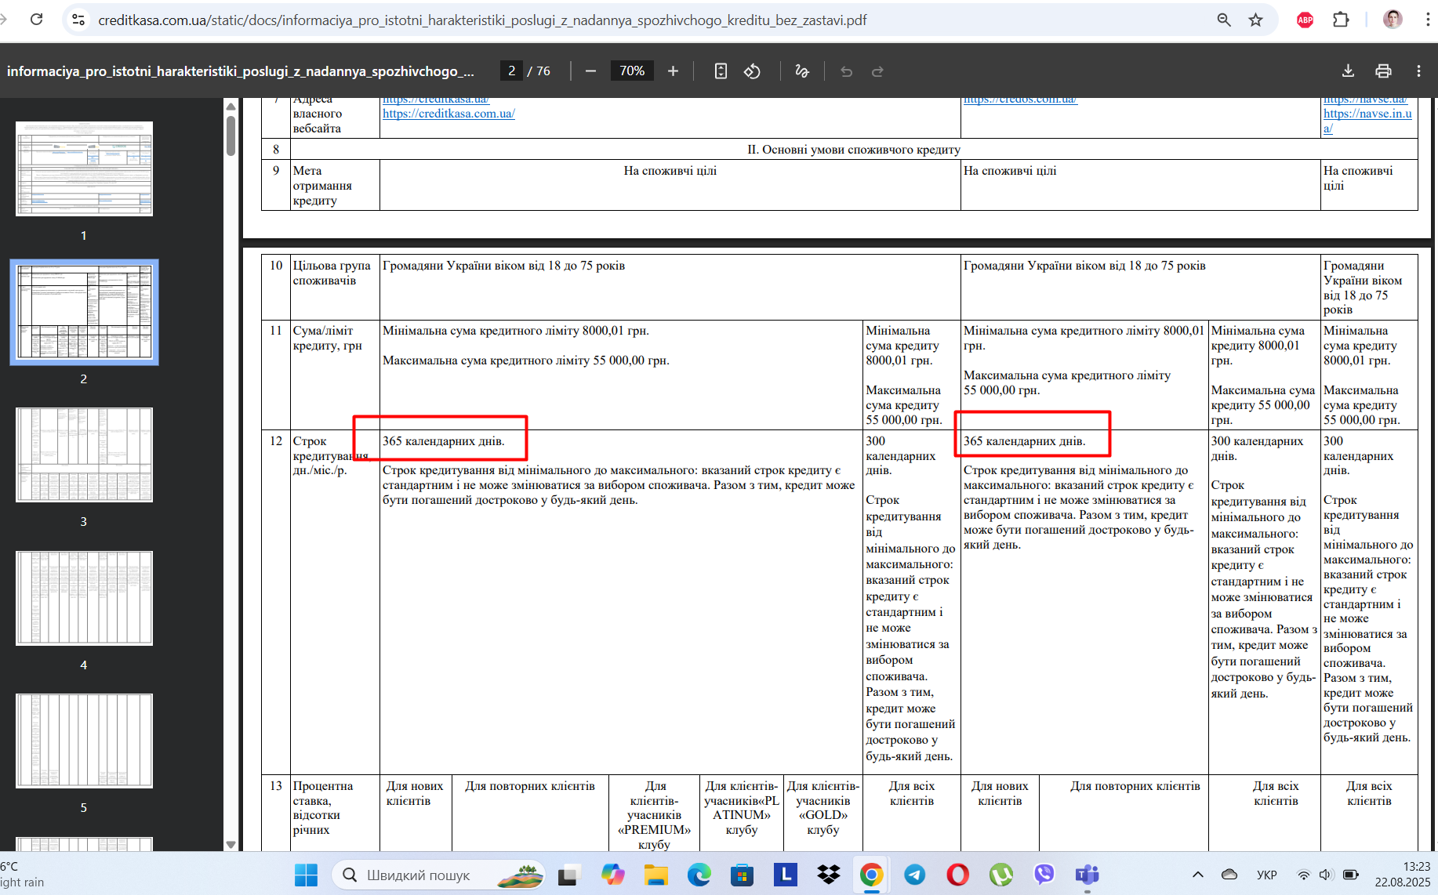Open page 1 thumbnail

click(84, 168)
